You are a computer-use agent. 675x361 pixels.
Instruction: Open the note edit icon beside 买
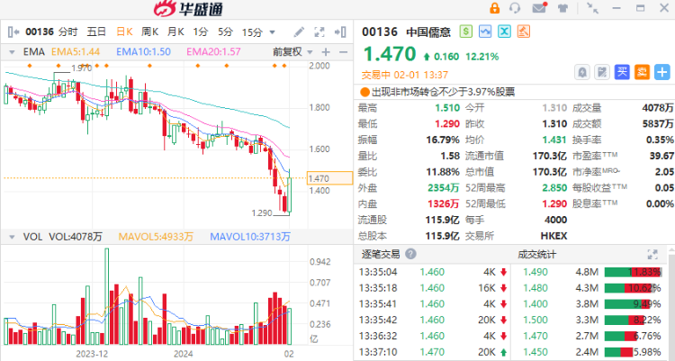(x=602, y=72)
